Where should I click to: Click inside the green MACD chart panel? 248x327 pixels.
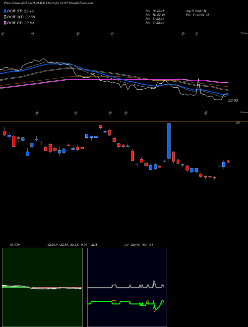point(42,287)
